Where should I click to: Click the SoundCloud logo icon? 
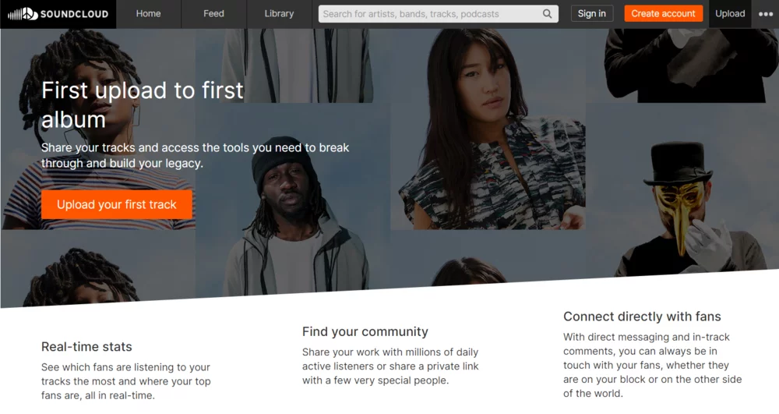coord(23,14)
